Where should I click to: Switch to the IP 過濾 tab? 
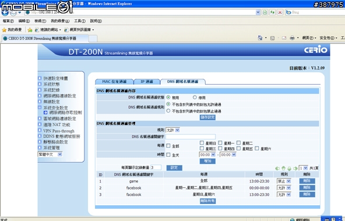[x=147, y=82]
